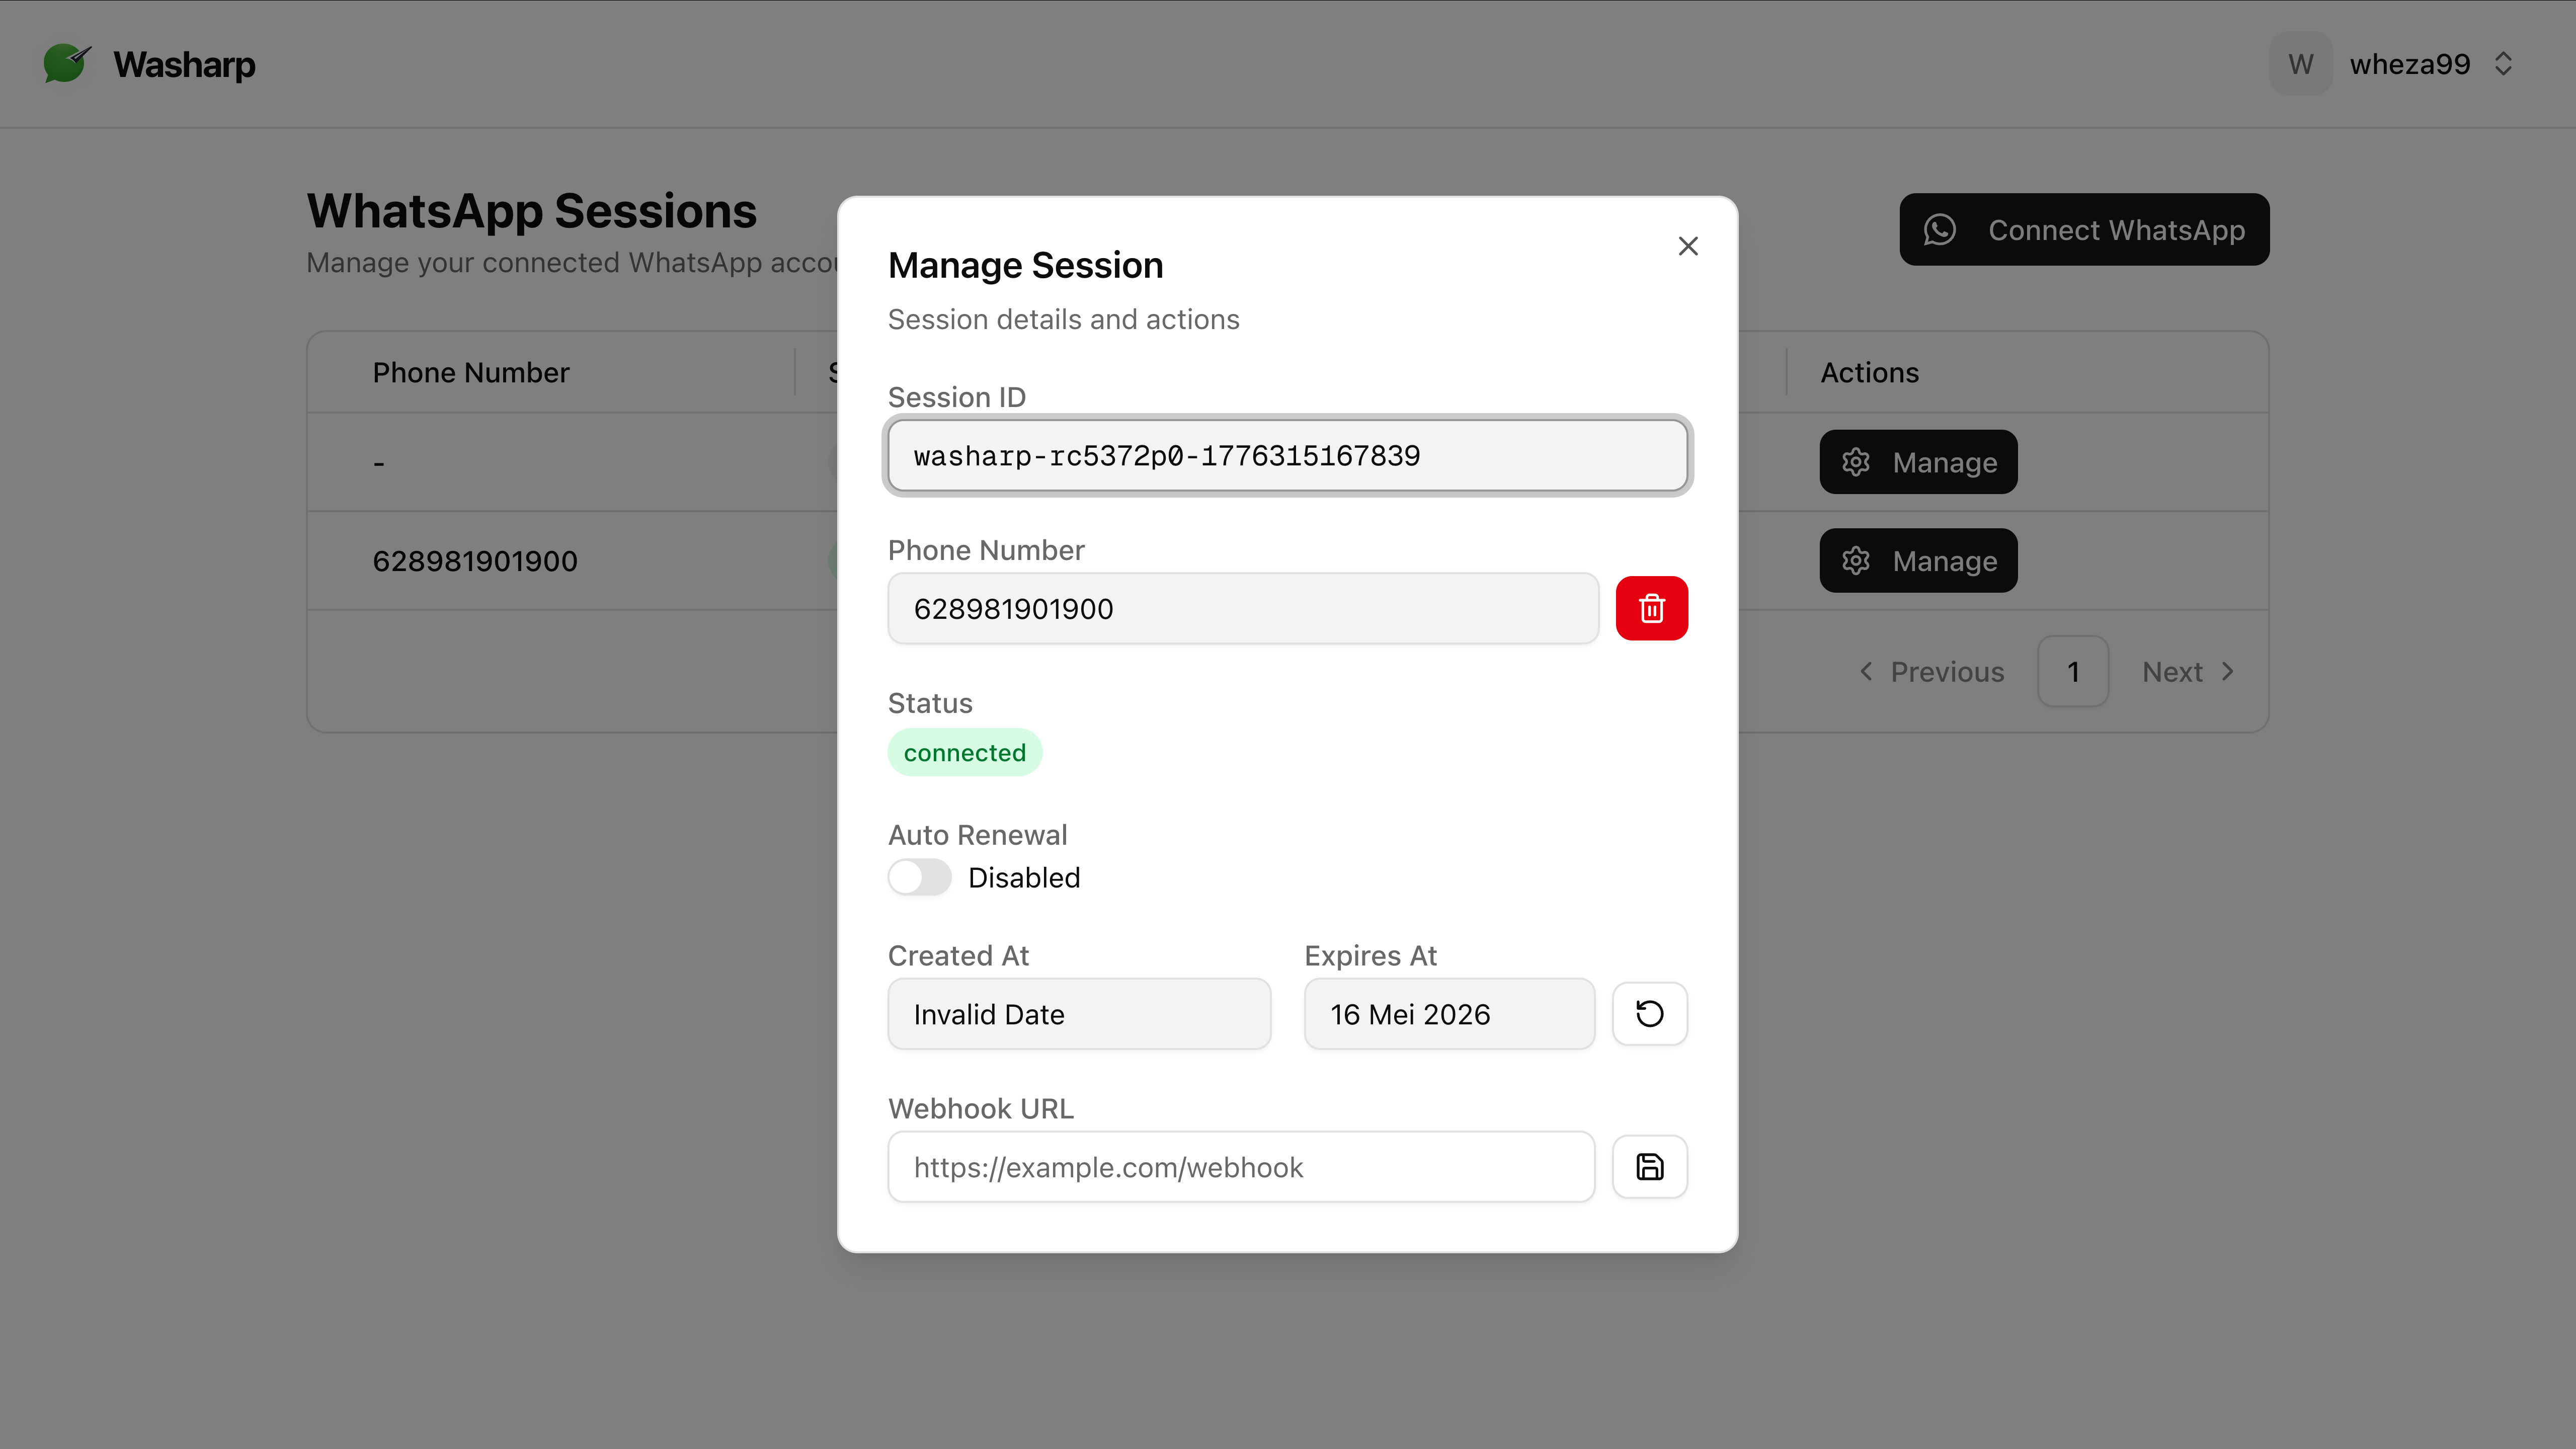Go to the Next page
The image size is (2576, 1449).
coord(2187,672)
